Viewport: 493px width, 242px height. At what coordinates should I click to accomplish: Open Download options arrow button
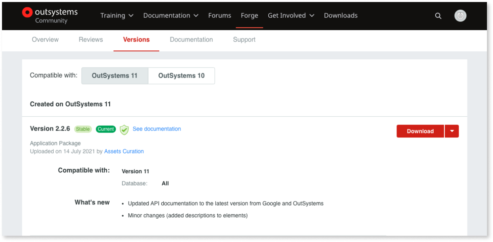(452, 131)
